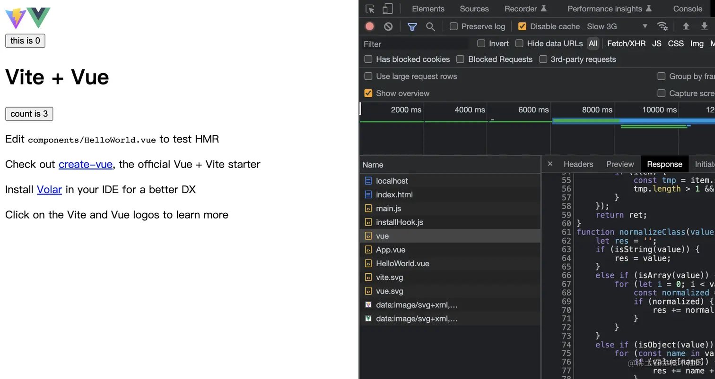This screenshot has height=379, width=715.
Task: Select the main.js request row
Action: tap(450, 208)
